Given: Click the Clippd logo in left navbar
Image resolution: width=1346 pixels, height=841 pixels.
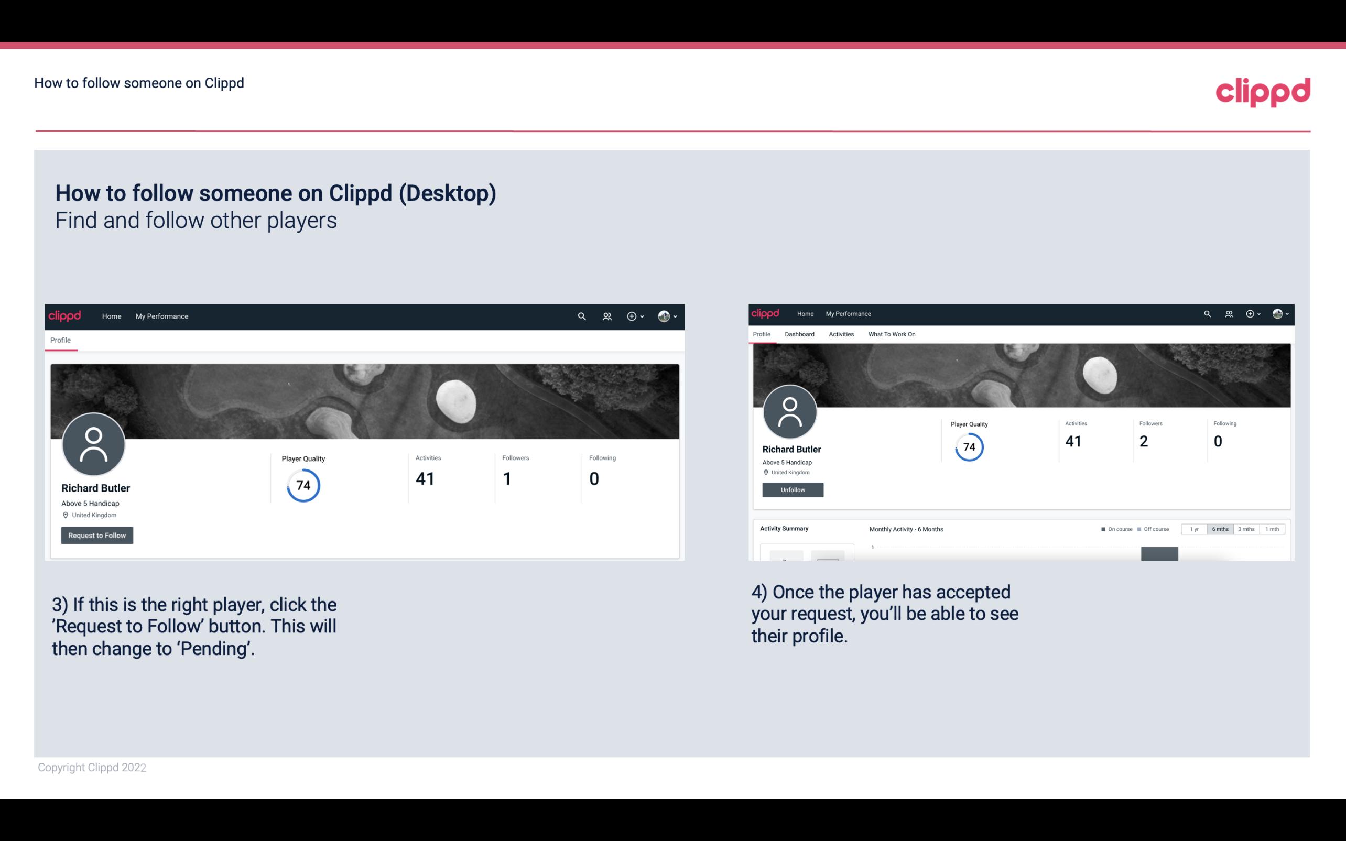Looking at the screenshot, I should (x=65, y=316).
